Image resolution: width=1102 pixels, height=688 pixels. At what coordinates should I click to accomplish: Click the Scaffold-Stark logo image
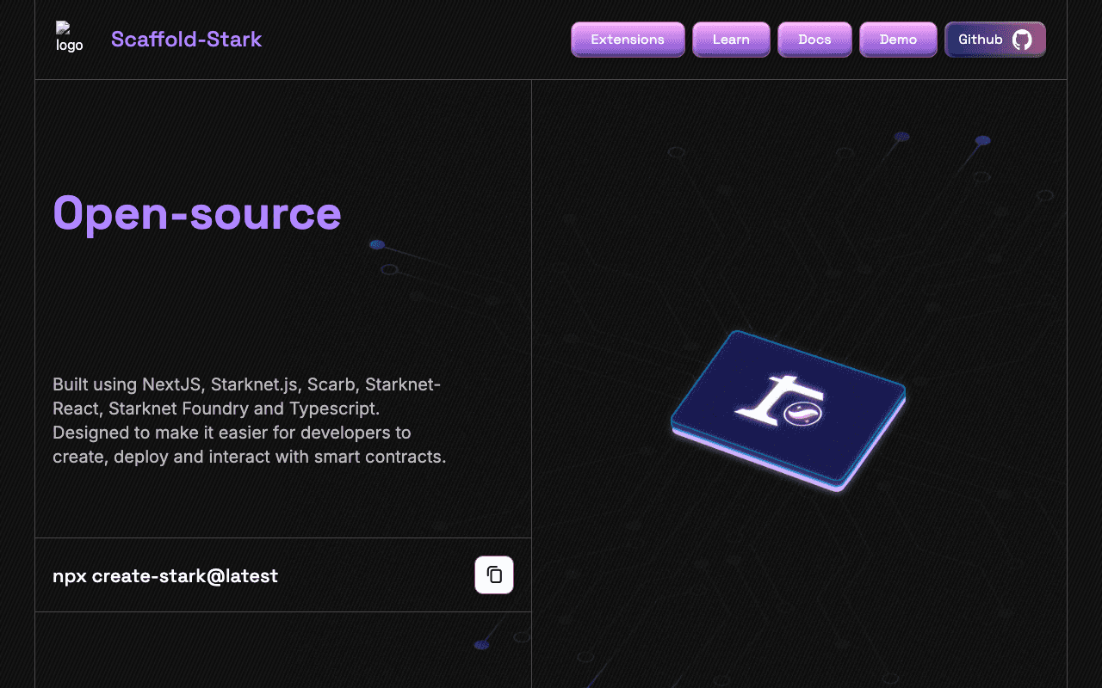[x=70, y=38]
